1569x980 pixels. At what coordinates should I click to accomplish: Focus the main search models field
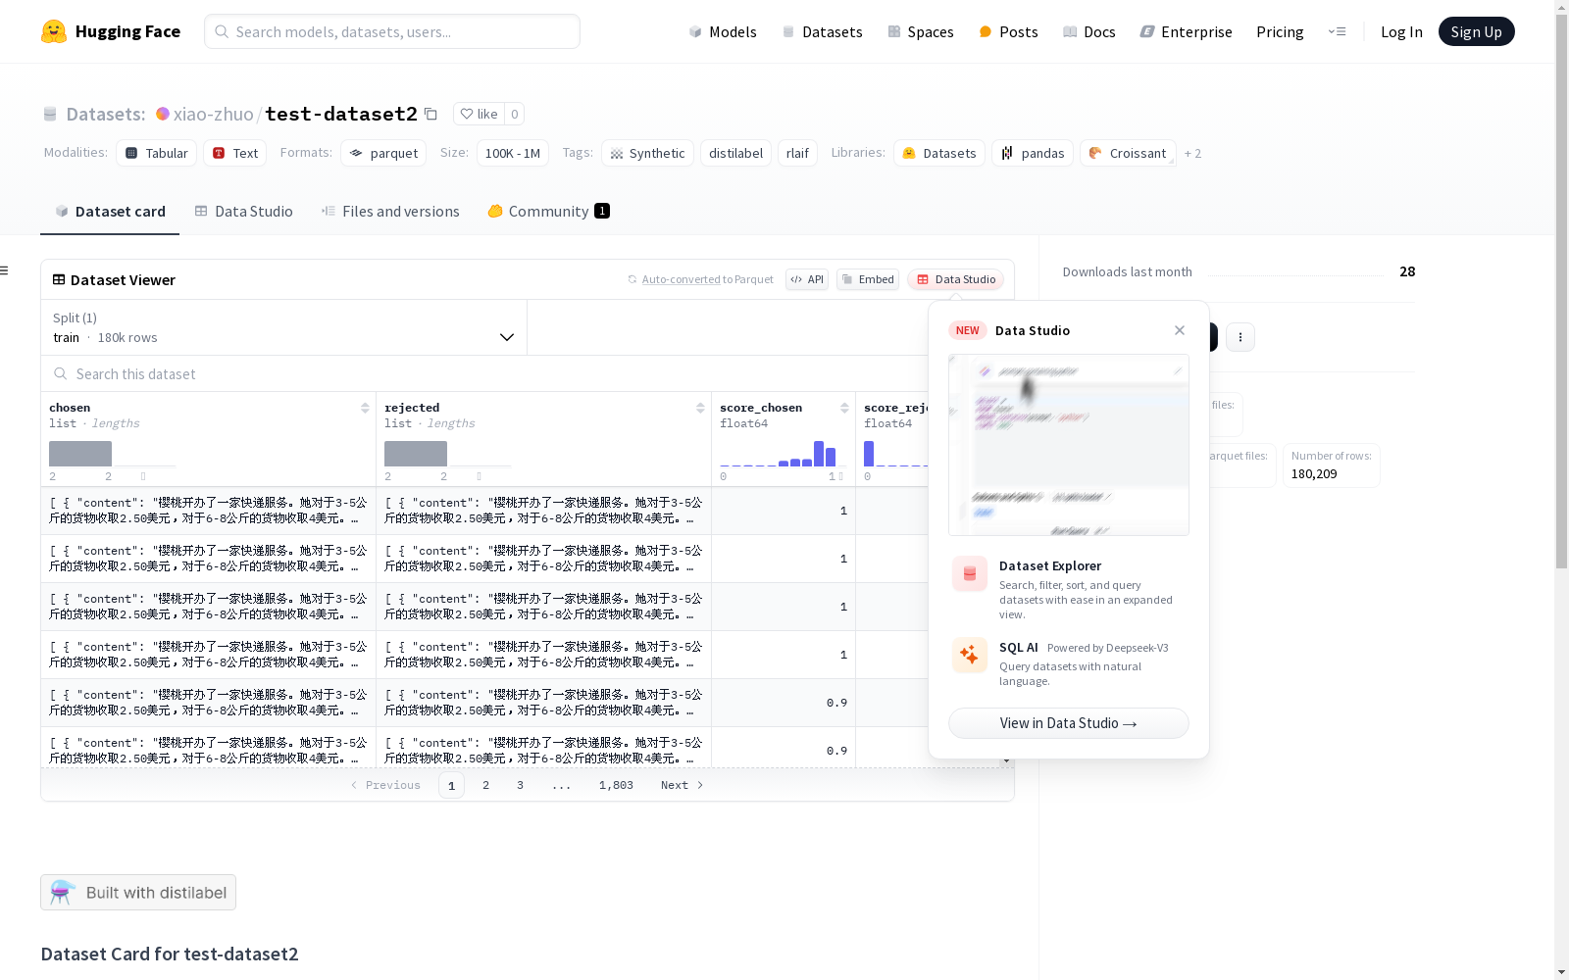392,31
